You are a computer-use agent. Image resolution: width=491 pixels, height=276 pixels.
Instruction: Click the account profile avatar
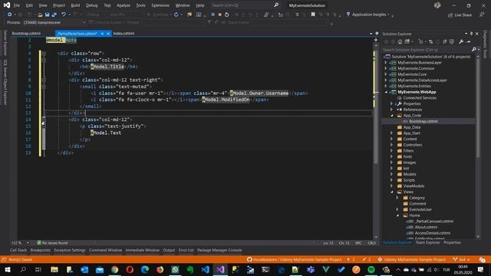pyautogui.click(x=437, y=5)
